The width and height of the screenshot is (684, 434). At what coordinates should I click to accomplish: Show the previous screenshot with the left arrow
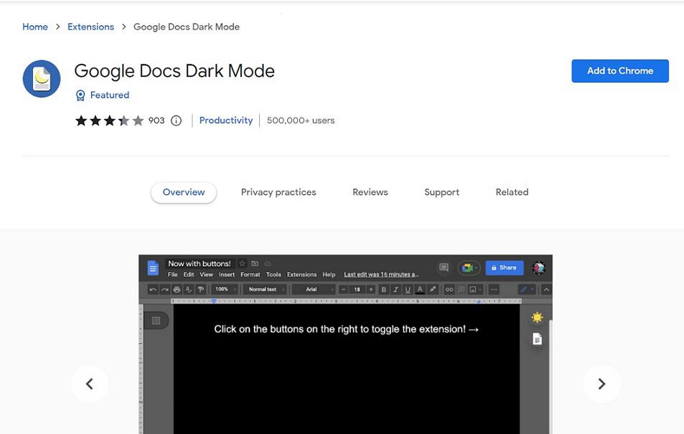[x=90, y=384]
